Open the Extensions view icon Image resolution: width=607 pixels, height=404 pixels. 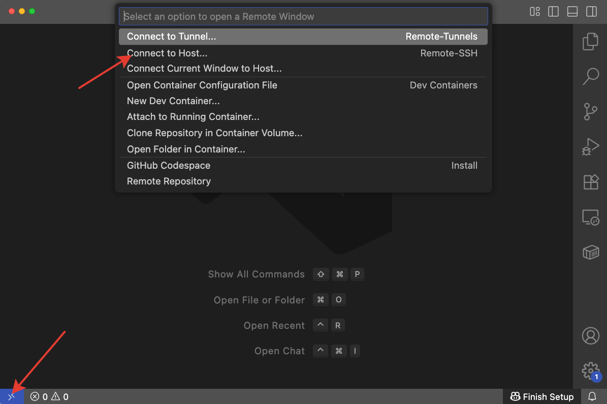pyautogui.click(x=590, y=182)
